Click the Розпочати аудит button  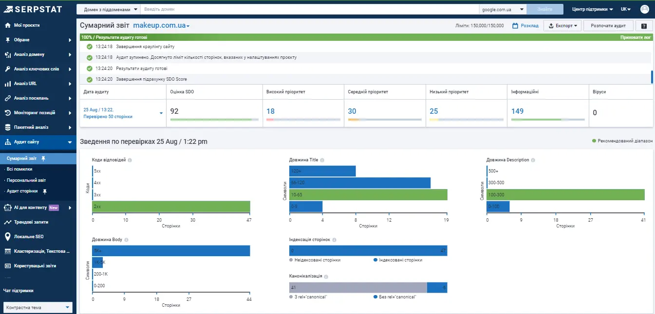point(608,26)
